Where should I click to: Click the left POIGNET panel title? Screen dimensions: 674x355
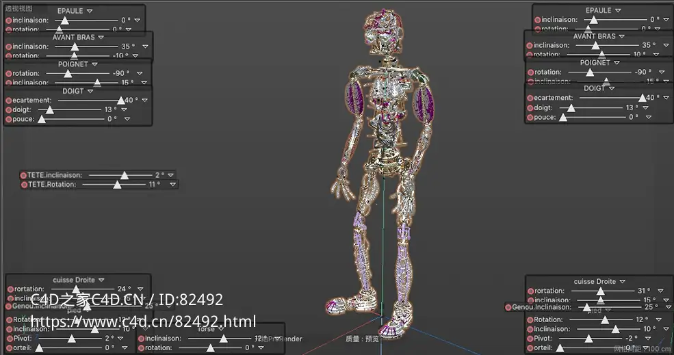73,64
